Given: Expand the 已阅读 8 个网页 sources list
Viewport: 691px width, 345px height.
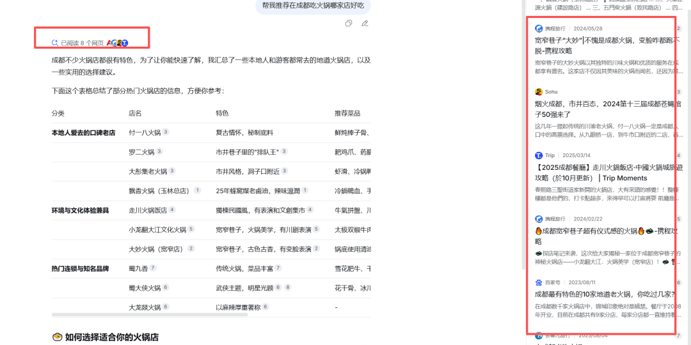Looking at the screenshot, I should pyautogui.click(x=82, y=43).
